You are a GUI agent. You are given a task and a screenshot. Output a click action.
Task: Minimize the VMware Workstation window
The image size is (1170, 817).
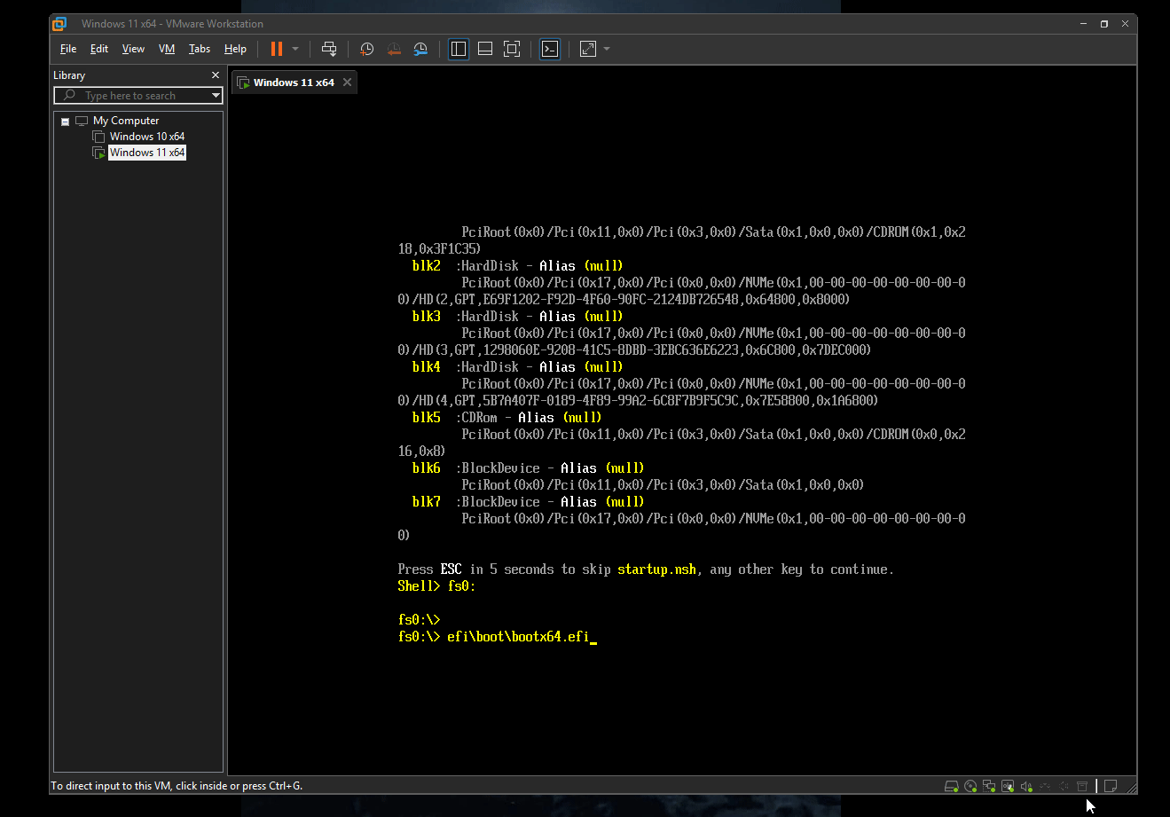(1082, 24)
